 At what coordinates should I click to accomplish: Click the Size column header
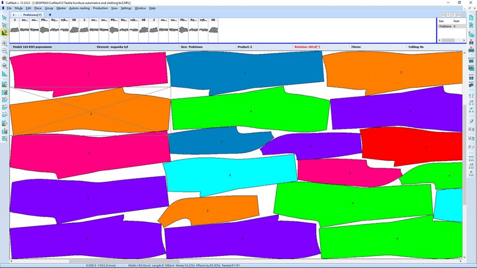click(x=441, y=21)
